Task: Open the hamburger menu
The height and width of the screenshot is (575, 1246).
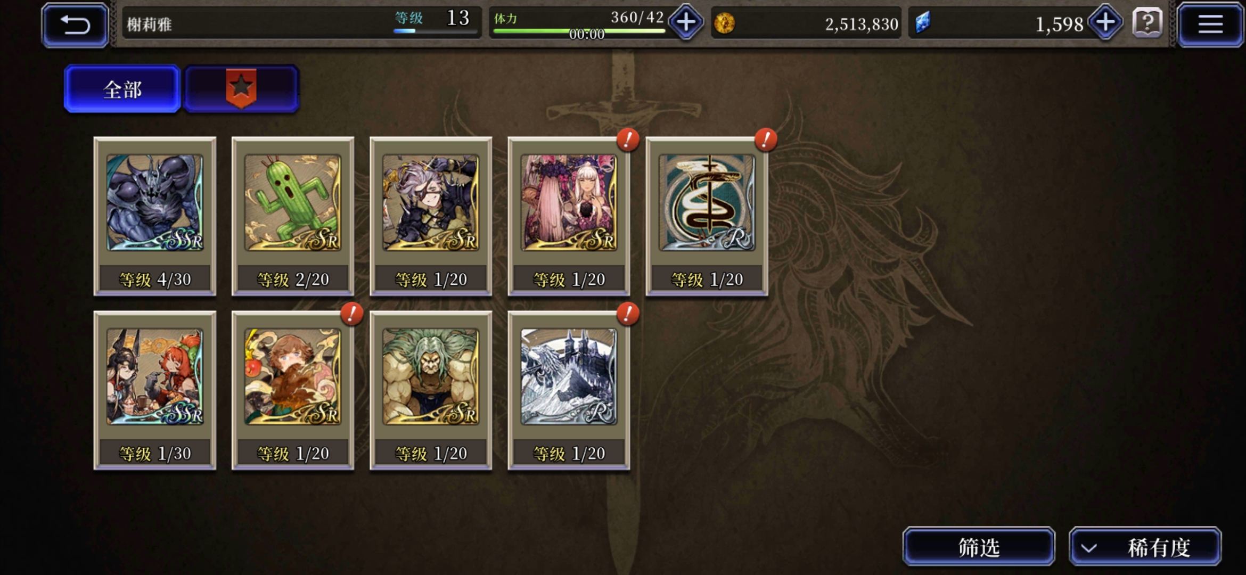Action: point(1210,24)
